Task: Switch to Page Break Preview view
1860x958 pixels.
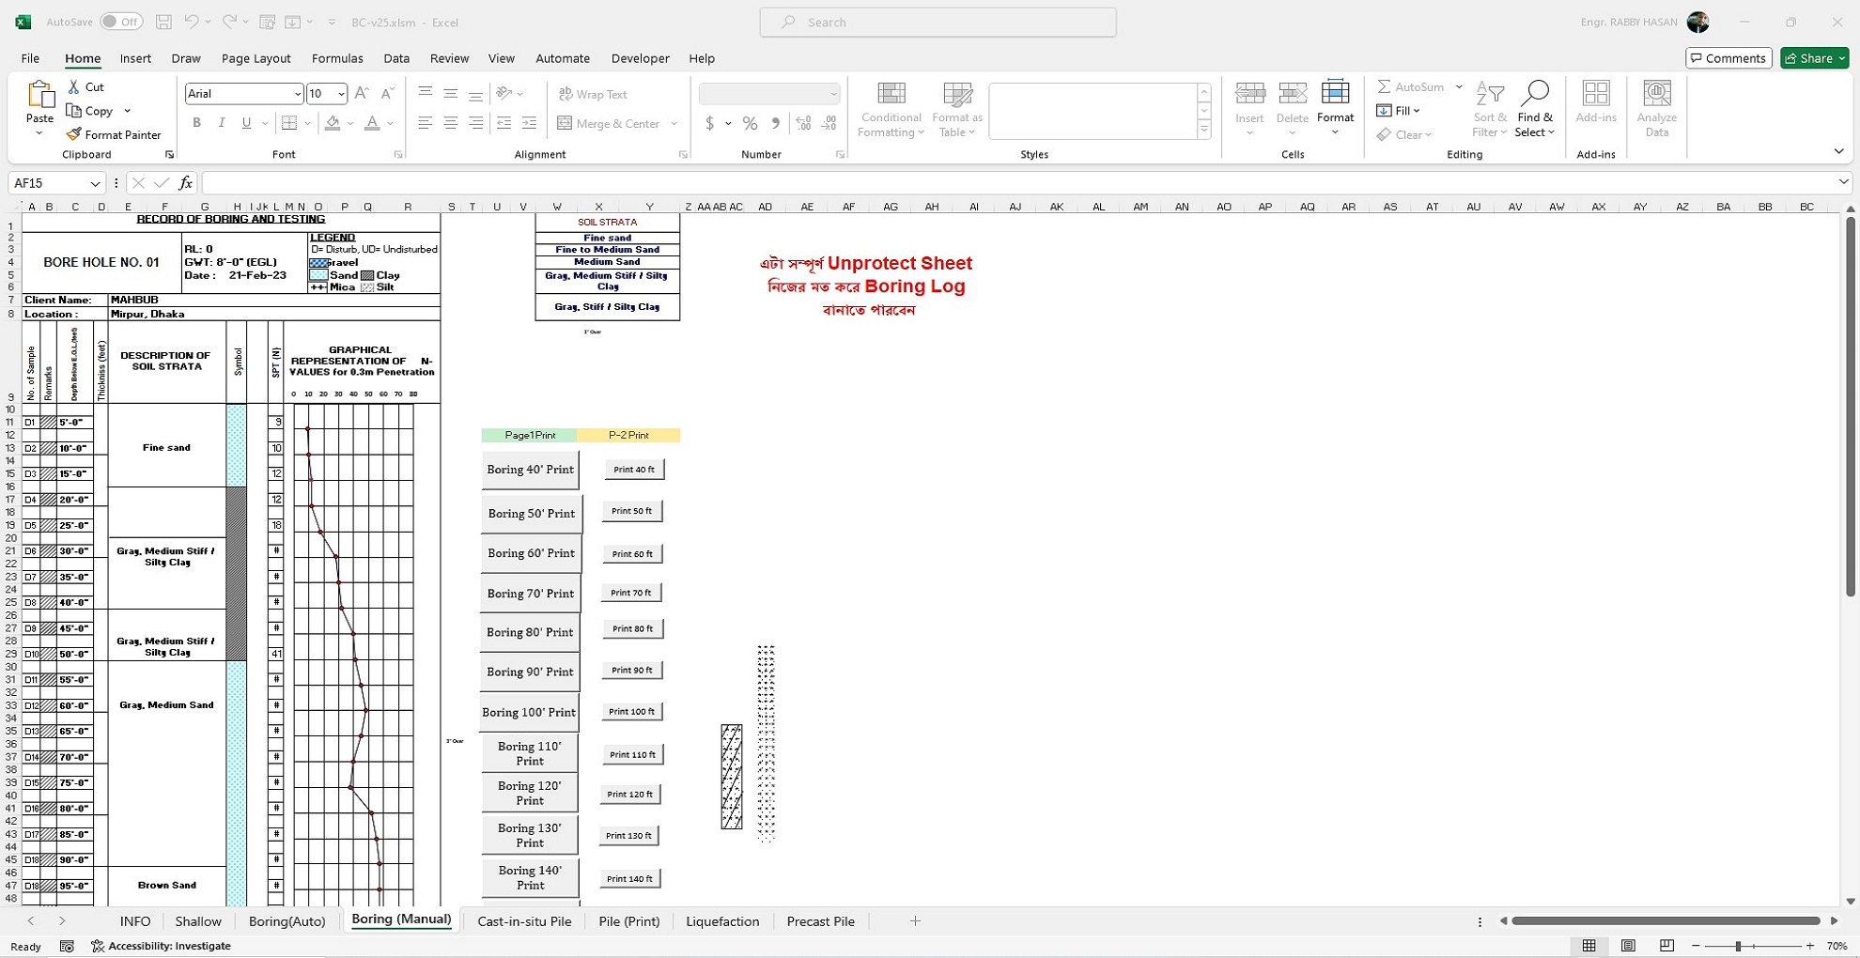Action: tap(1666, 946)
